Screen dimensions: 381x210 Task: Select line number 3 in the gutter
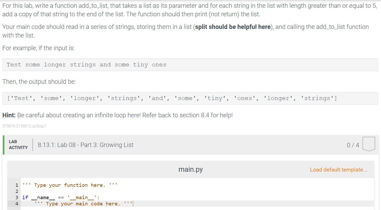pyautogui.click(x=17, y=197)
